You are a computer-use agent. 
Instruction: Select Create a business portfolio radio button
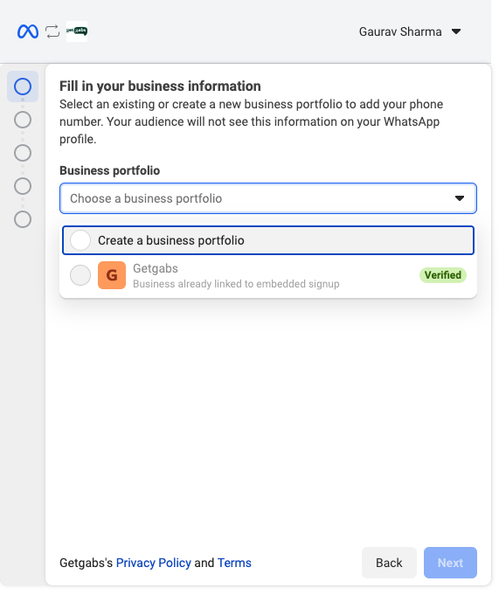(x=80, y=240)
